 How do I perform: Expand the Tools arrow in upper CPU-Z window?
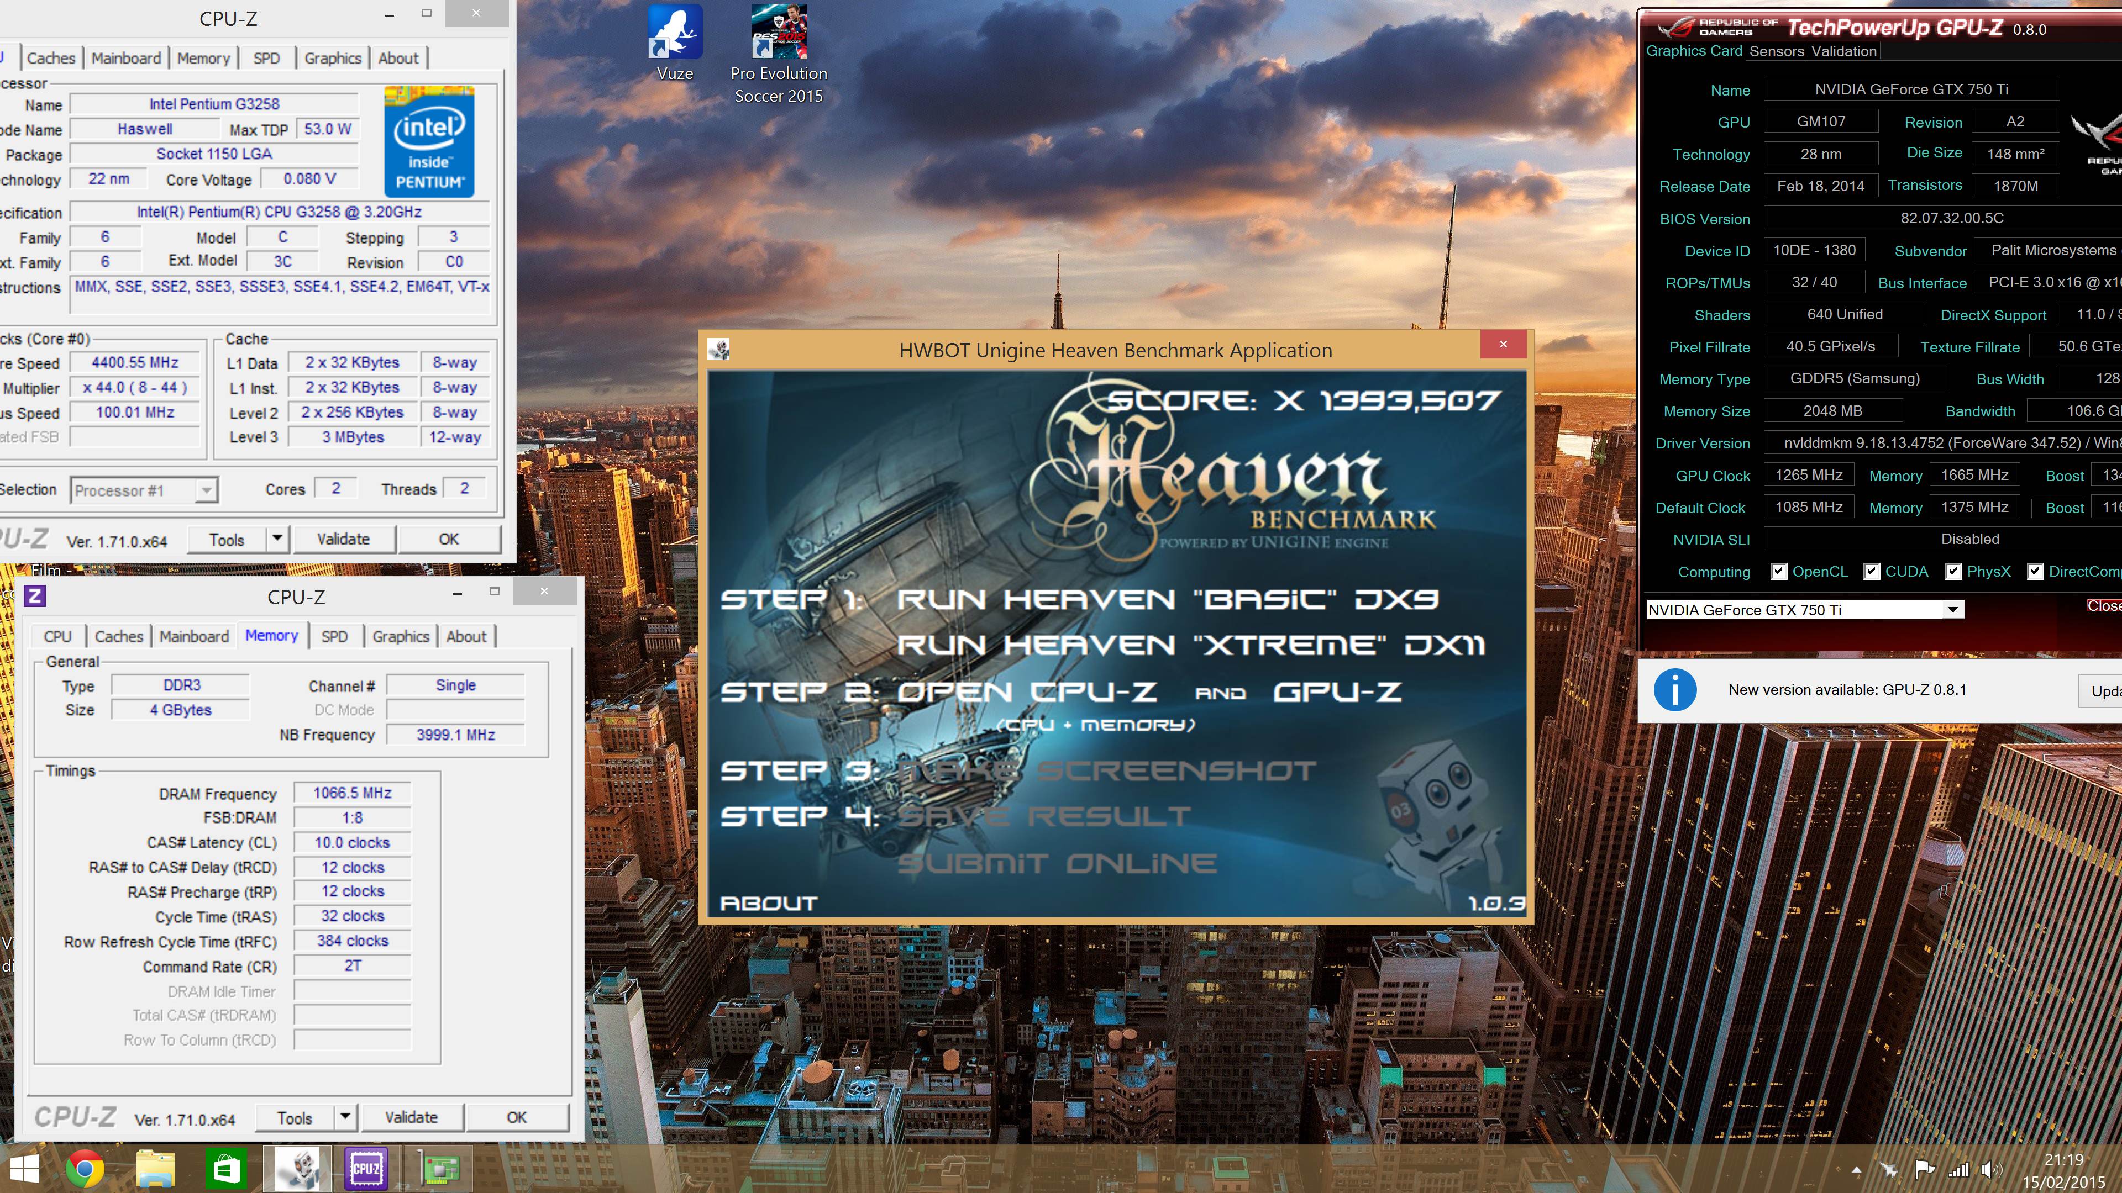(277, 539)
